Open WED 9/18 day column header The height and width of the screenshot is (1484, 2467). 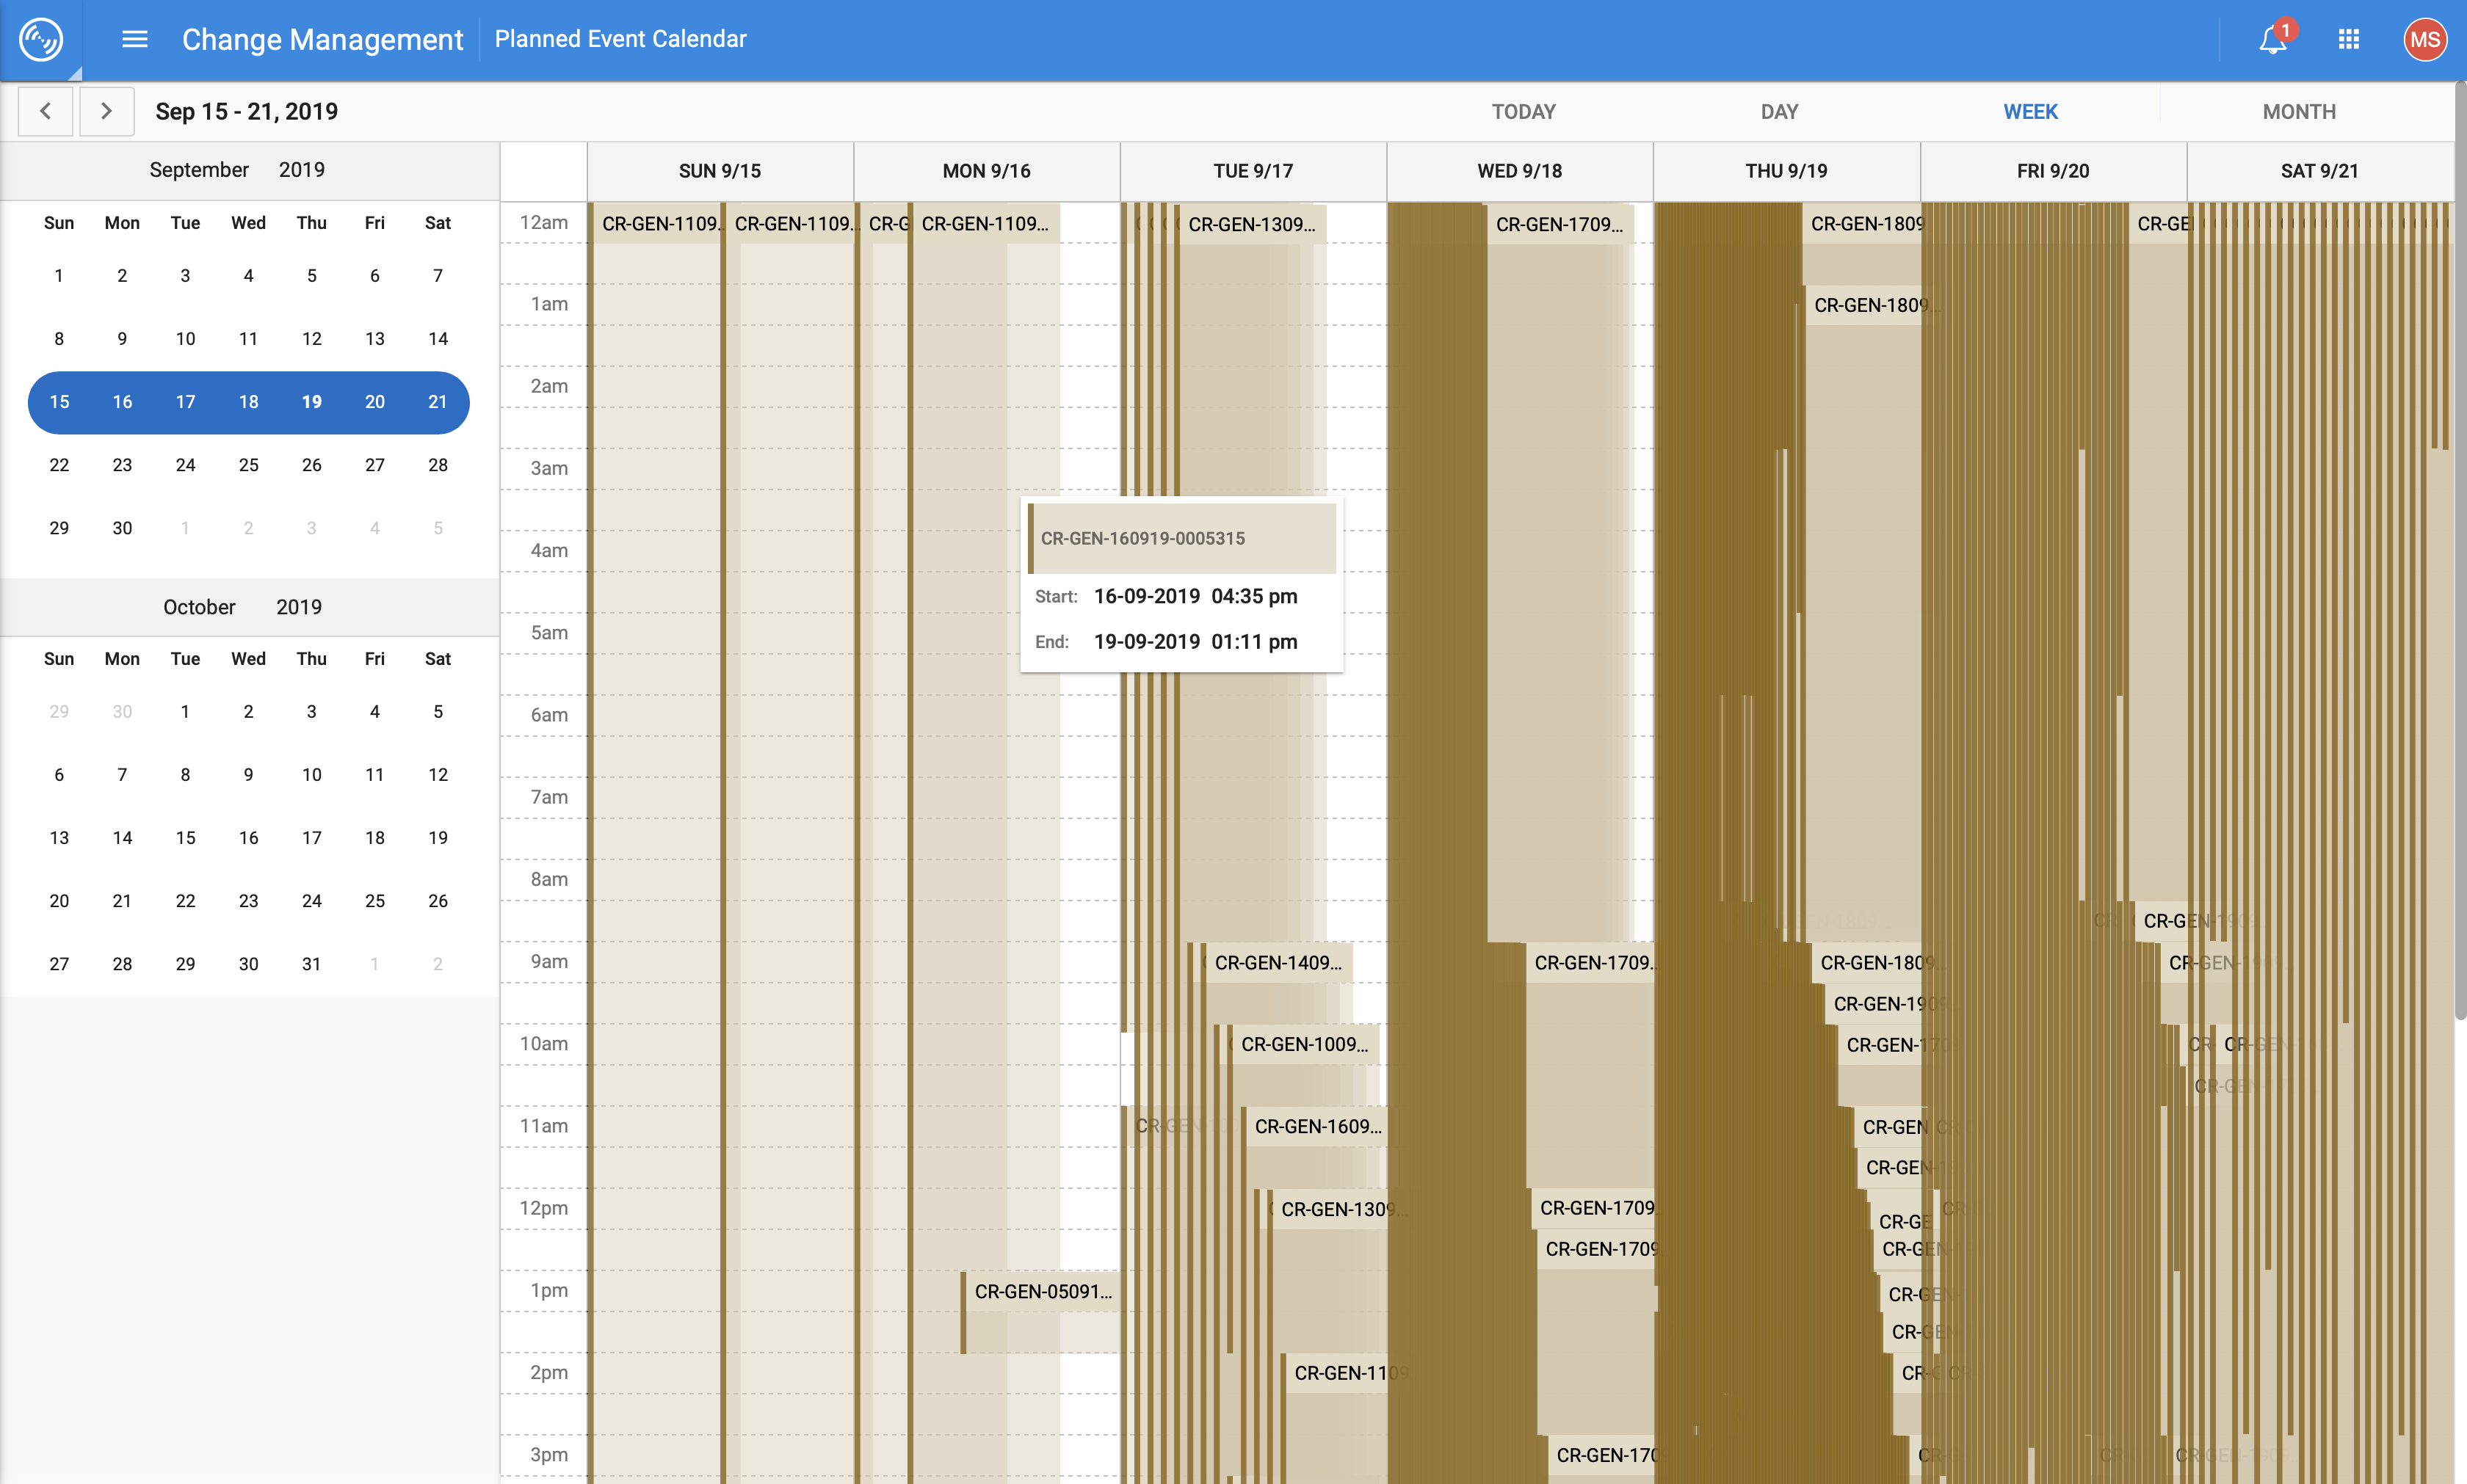[1520, 171]
